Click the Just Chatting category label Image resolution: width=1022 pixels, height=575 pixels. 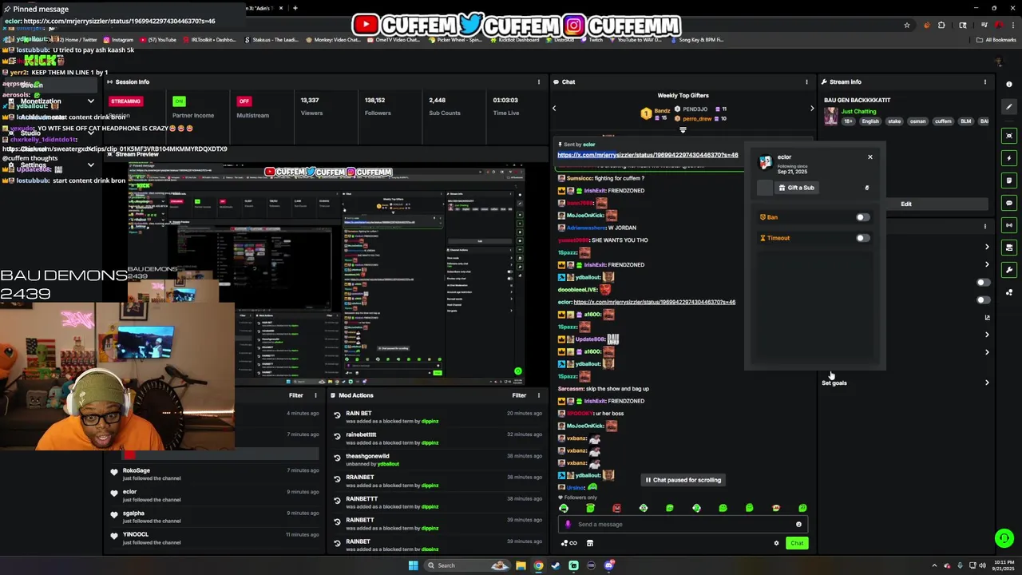(859, 112)
